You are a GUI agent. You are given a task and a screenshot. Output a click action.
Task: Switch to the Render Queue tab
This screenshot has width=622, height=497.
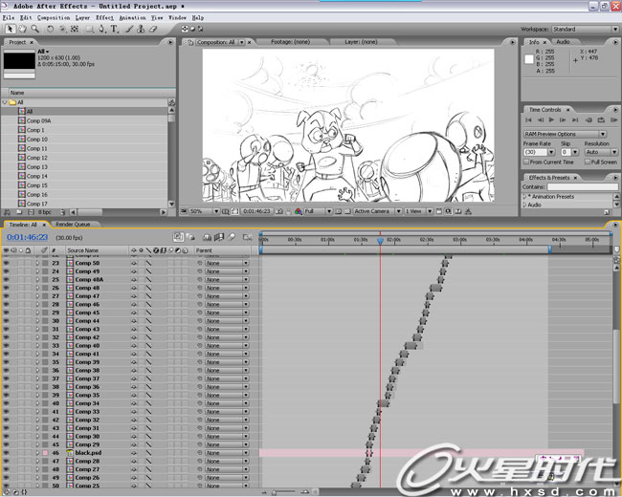pos(73,225)
